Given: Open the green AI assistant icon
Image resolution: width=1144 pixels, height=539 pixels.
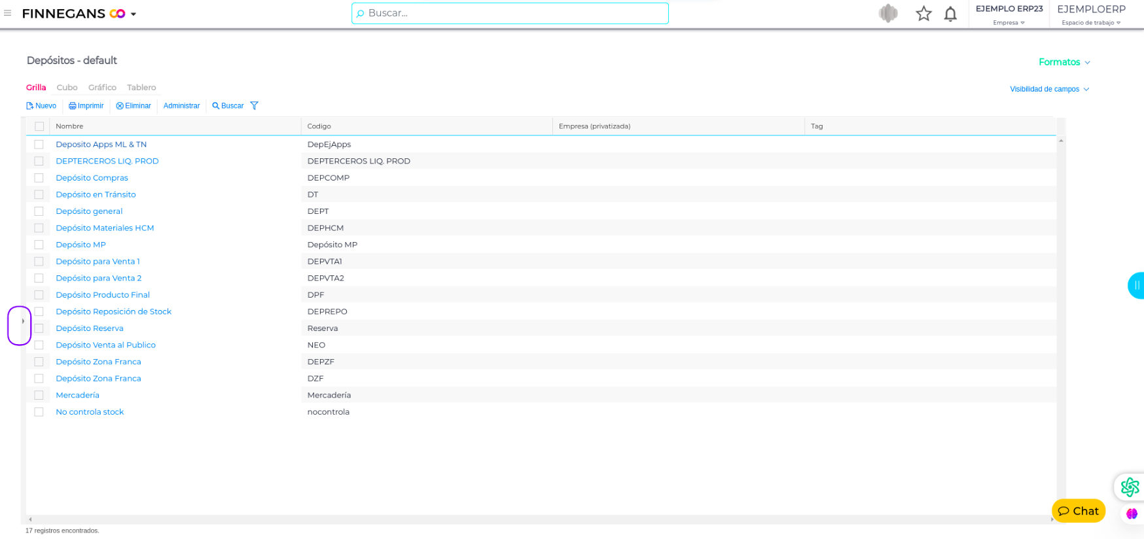Looking at the screenshot, I should [x=1130, y=487].
